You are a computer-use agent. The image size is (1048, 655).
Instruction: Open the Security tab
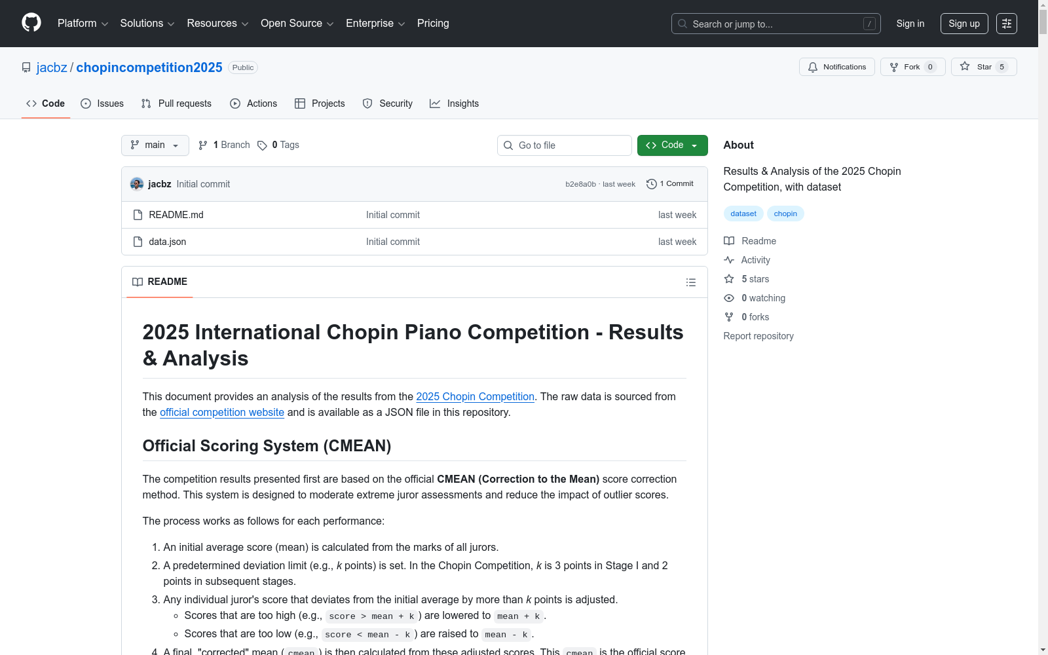tap(388, 103)
